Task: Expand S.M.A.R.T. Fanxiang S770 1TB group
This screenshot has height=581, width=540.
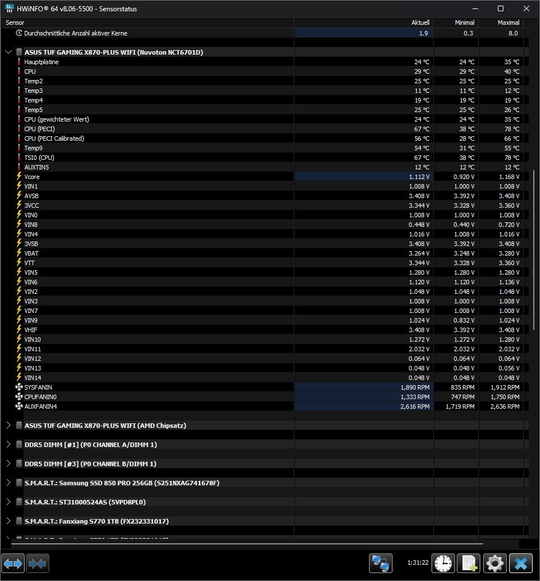Action: pyautogui.click(x=8, y=521)
